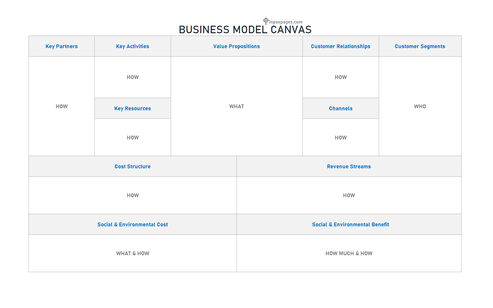The height and width of the screenshot is (308, 493).
Task: Select the Revenue Streams header
Action: (x=349, y=166)
